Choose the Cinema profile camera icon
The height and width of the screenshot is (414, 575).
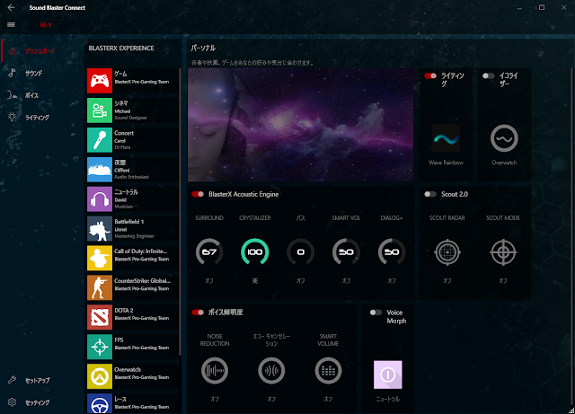point(100,110)
